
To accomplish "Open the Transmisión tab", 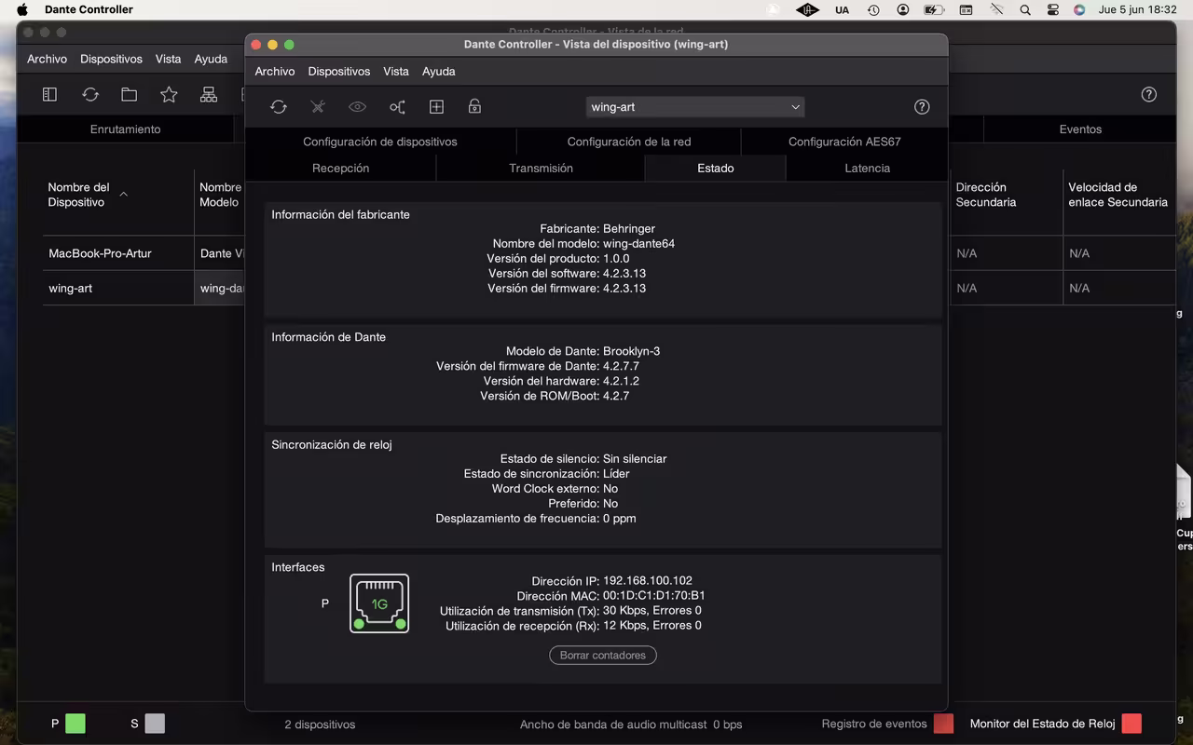I will (541, 169).
